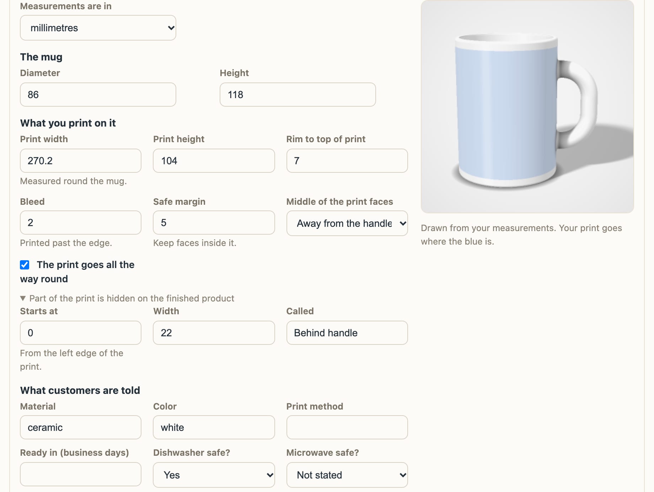
Task: Click the Rim to top of print field
Action: (x=347, y=161)
